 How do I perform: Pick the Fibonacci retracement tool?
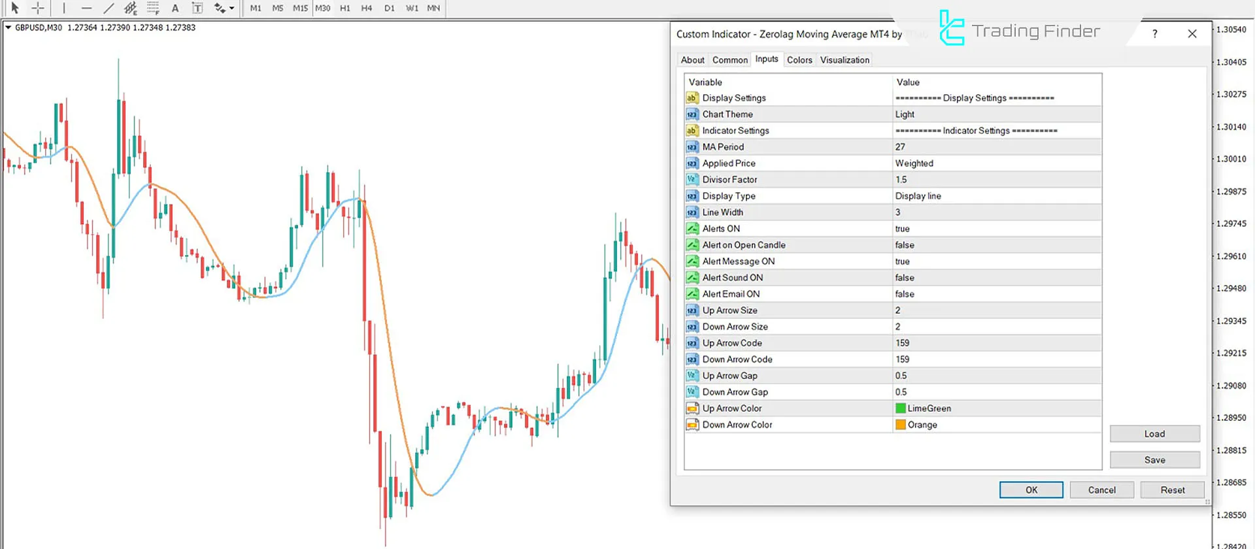pyautogui.click(x=153, y=8)
